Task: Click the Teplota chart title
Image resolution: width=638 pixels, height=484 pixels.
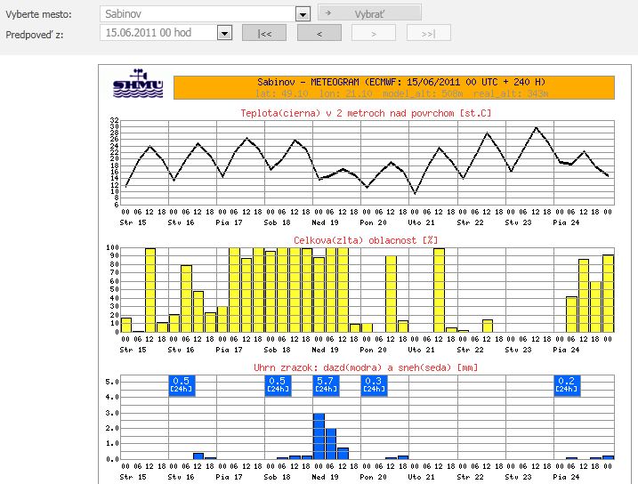Action: click(x=366, y=113)
